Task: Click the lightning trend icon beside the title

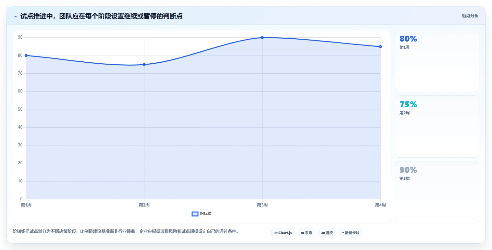Action: coord(16,16)
